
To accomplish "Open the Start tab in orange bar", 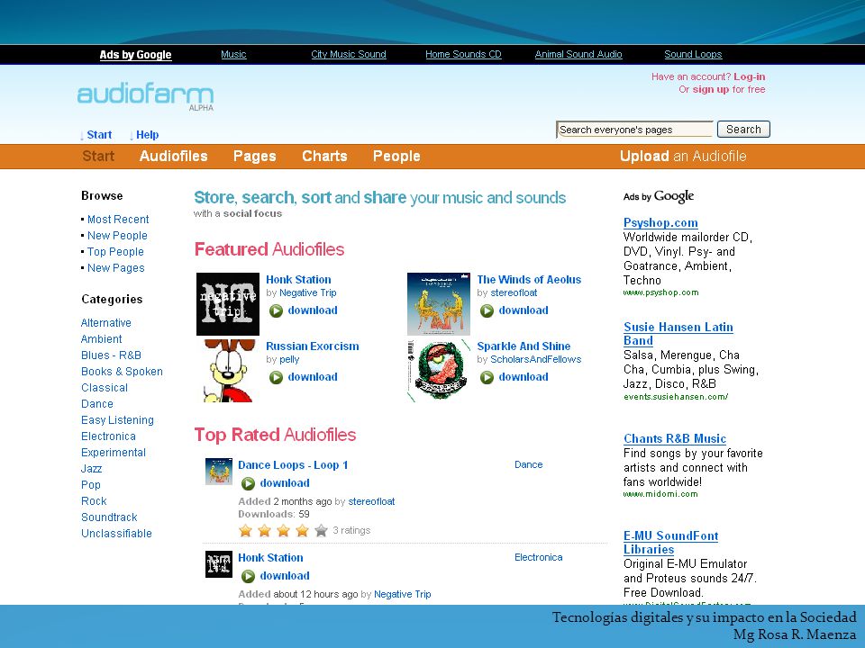I will [x=98, y=157].
